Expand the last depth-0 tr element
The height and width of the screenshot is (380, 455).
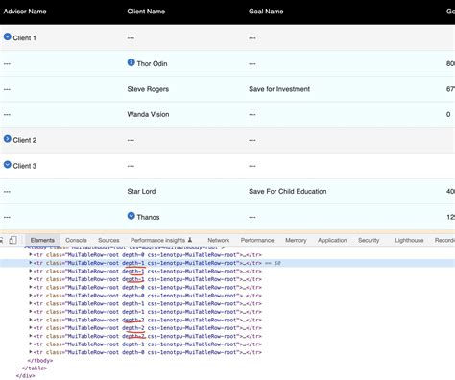[x=31, y=352]
